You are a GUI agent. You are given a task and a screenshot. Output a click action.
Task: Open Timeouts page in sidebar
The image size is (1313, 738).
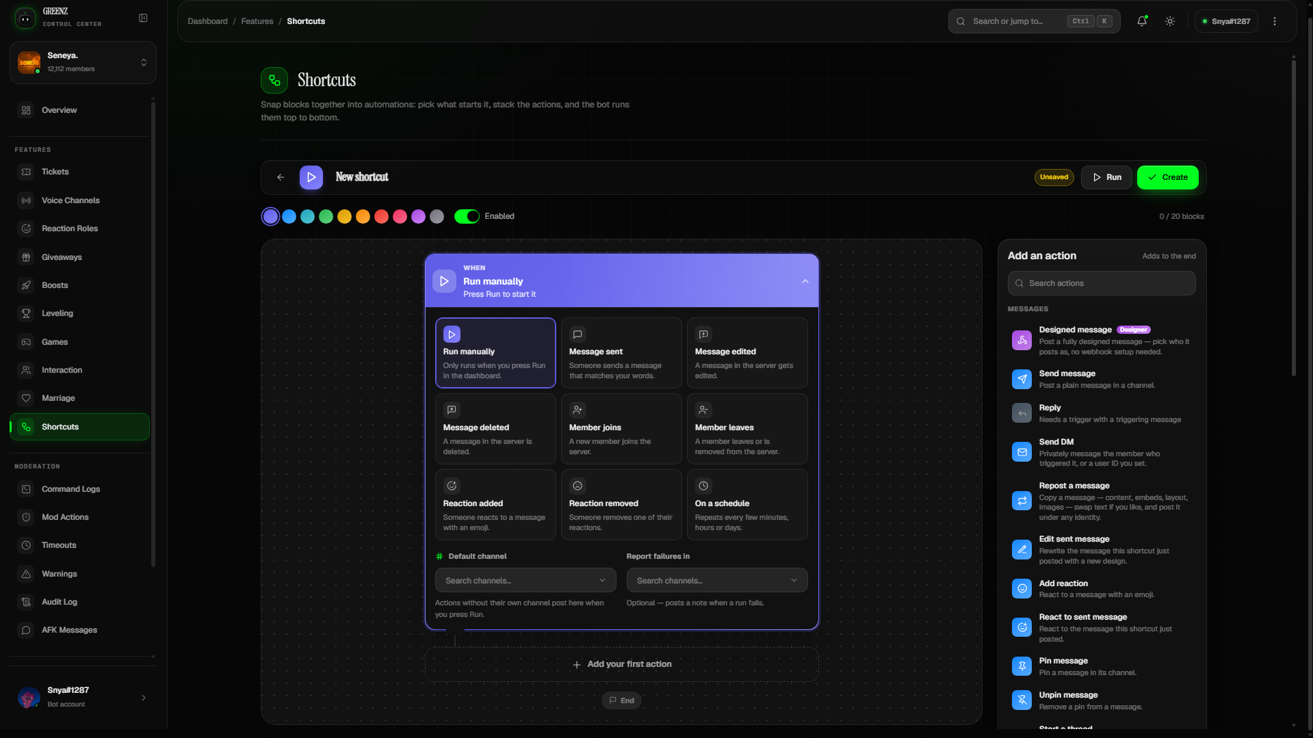(79, 545)
